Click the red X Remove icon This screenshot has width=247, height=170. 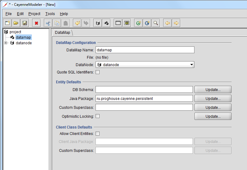[36, 23]
